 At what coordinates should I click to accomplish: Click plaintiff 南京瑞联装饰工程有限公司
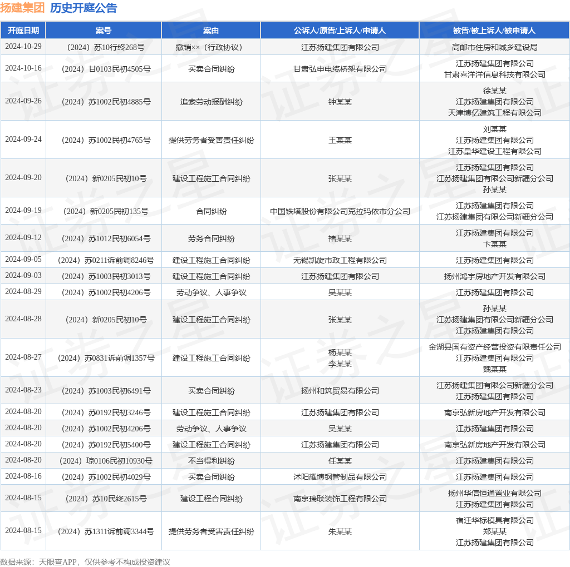340,499
